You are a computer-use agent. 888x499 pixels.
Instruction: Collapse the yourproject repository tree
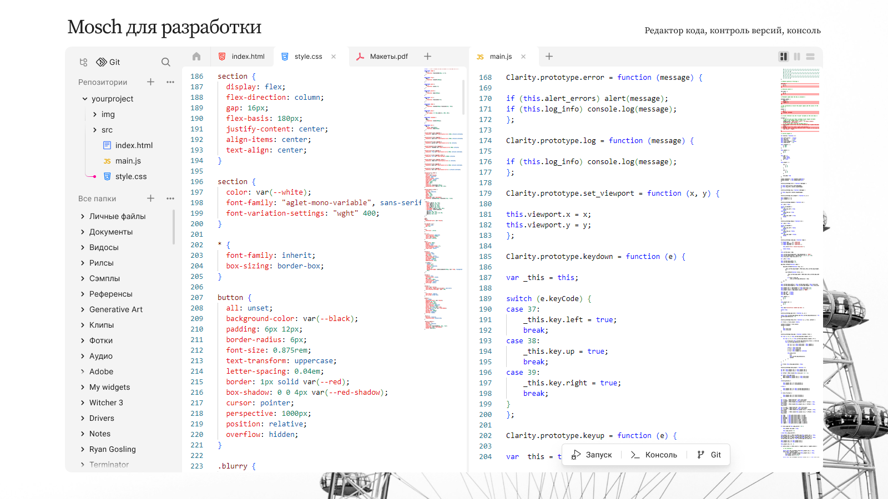point(85,99)
